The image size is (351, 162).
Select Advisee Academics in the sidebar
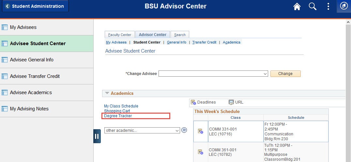pos(47,93)
